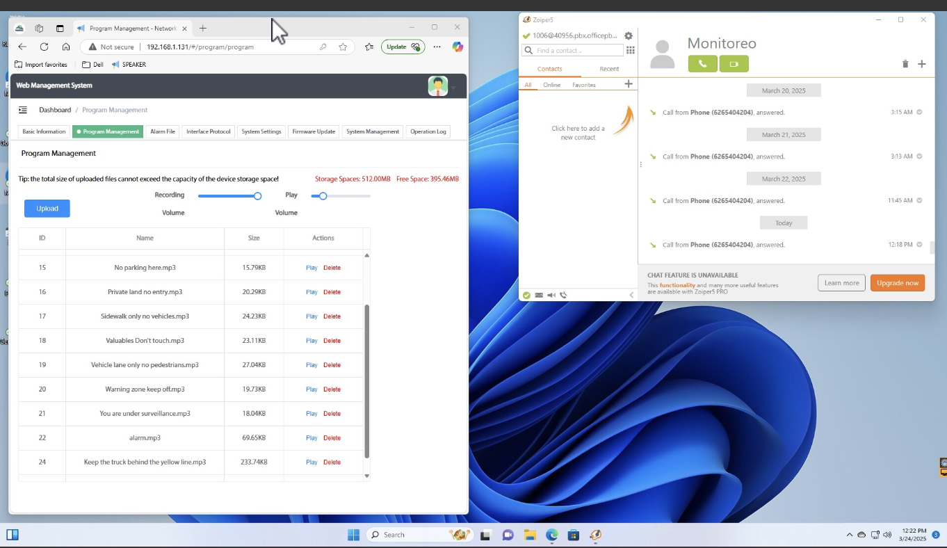This screenshot has width=947, height=548.
Task: Open the Edge settings and more menu
Action: (437, 47)
